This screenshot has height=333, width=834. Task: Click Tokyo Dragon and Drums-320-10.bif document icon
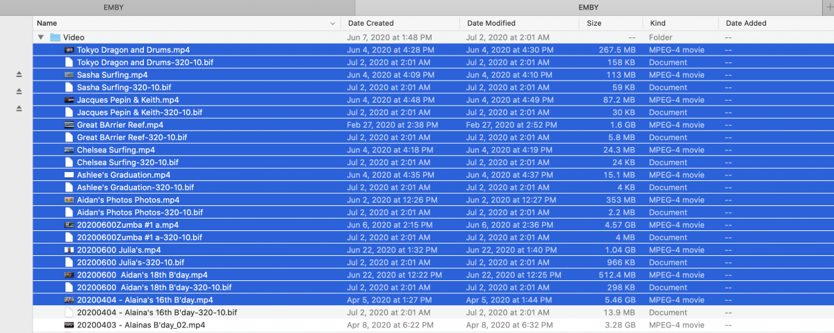69,62
